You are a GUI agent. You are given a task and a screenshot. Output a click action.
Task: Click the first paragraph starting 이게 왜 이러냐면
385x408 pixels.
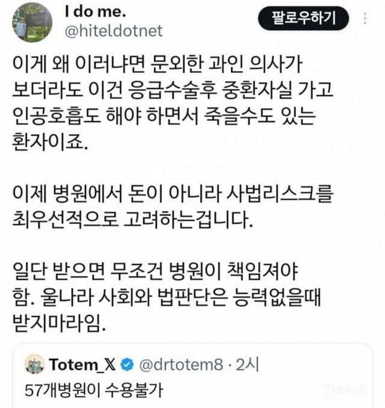click(173, 103)
